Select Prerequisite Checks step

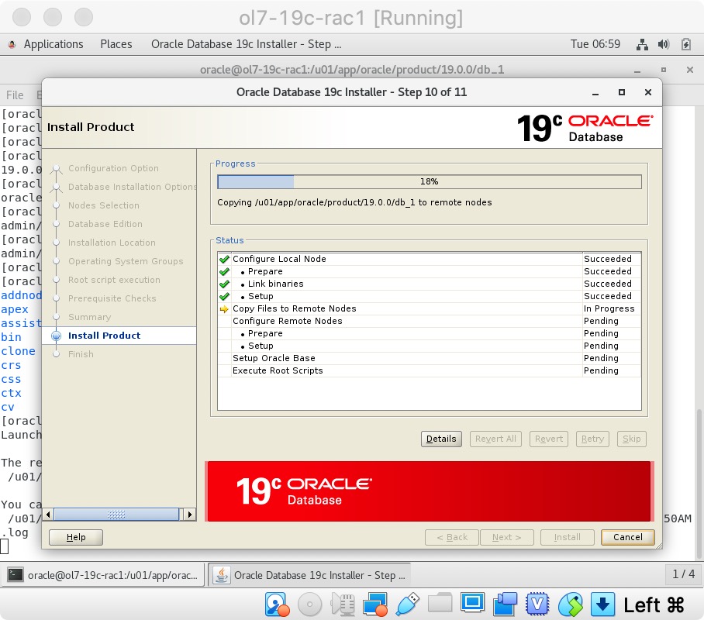(112, 298)
